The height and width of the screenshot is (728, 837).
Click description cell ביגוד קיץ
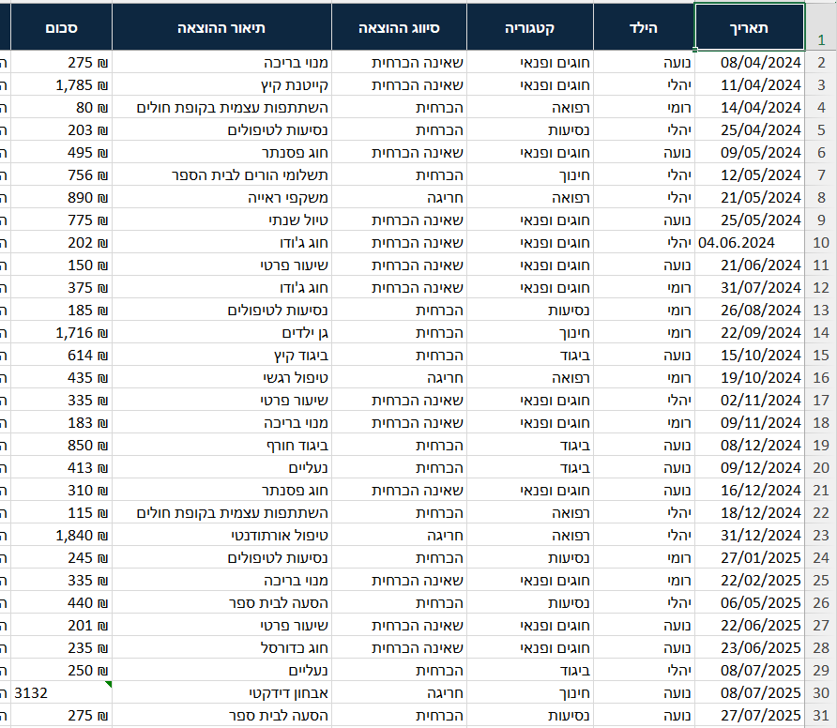pos(221,355)
